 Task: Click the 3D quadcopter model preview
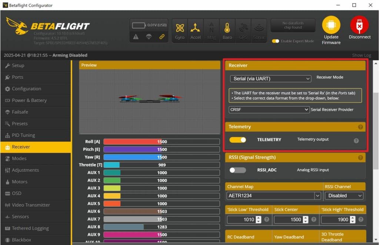[150, 98]
